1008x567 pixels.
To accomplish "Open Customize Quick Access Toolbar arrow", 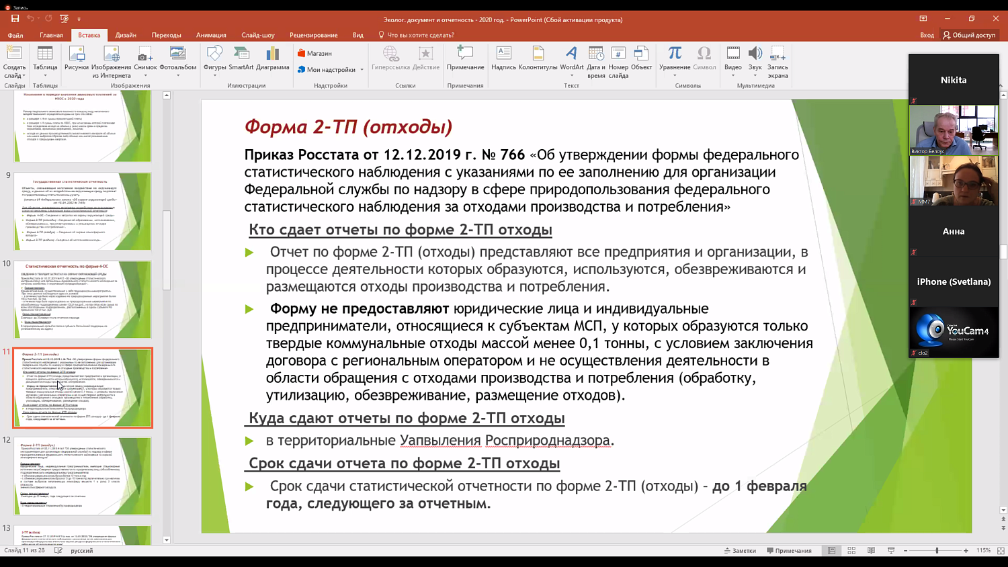I will coord(79,19).
